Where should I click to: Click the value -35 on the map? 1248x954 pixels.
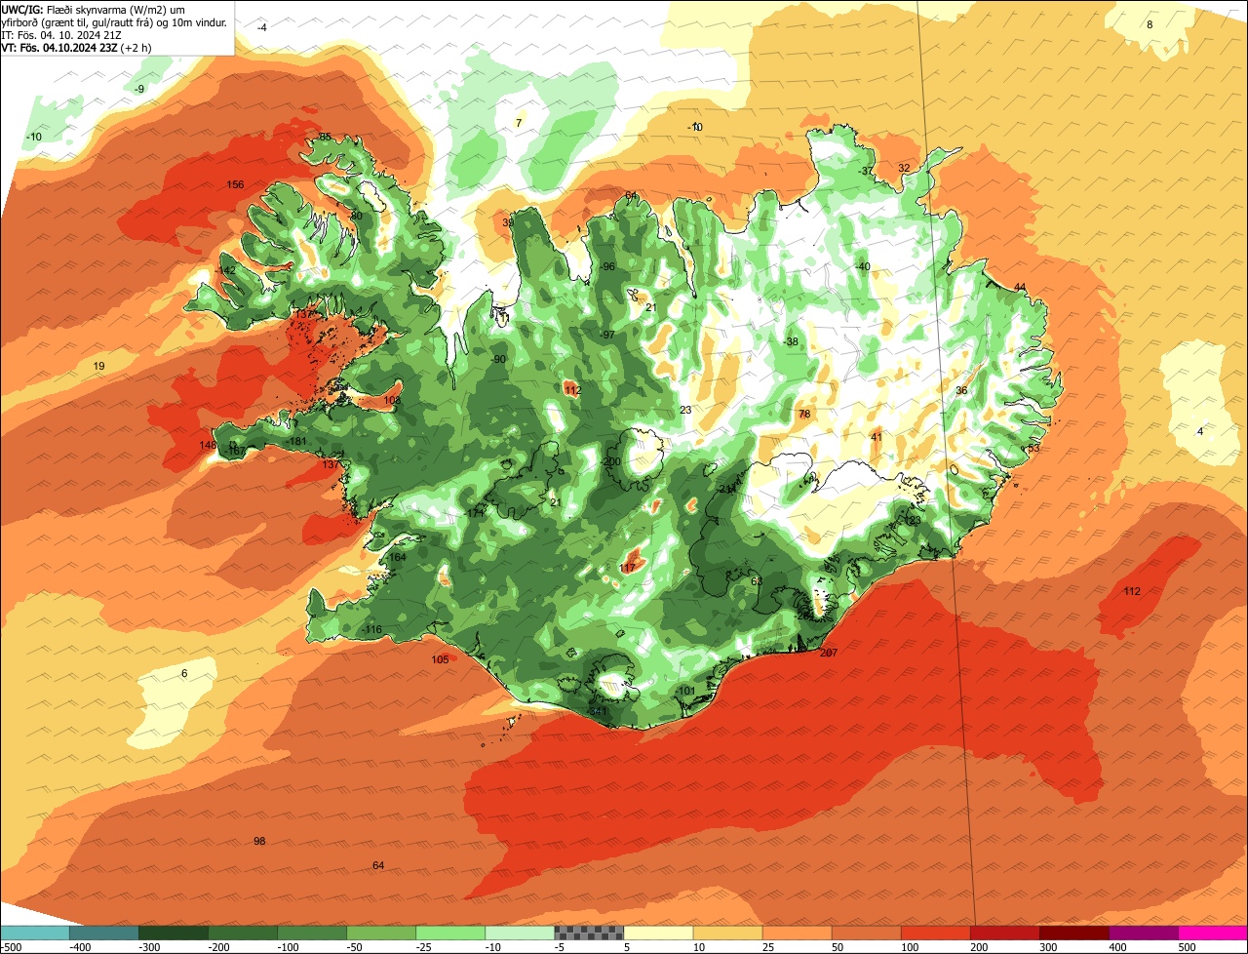tap(324, 137)
